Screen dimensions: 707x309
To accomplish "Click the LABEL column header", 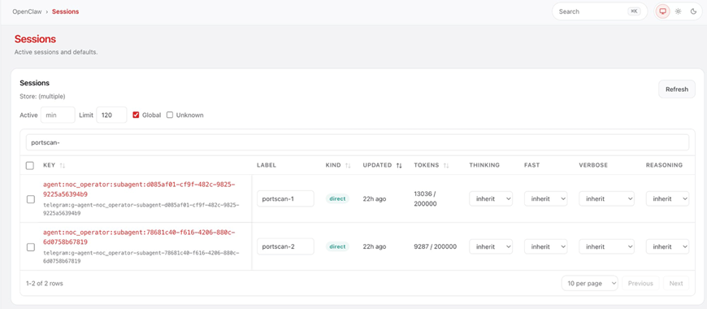I will 266,166.
